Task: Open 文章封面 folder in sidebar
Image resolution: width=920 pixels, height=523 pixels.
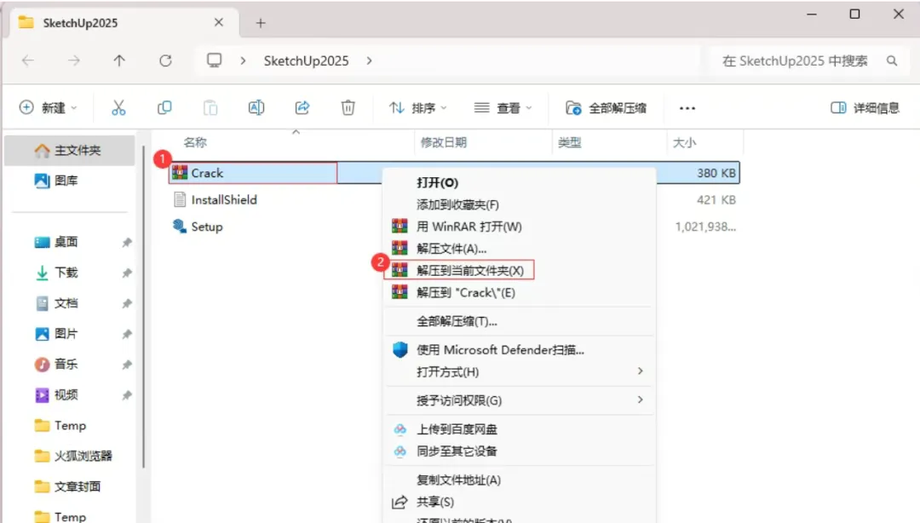Action: 69,486
